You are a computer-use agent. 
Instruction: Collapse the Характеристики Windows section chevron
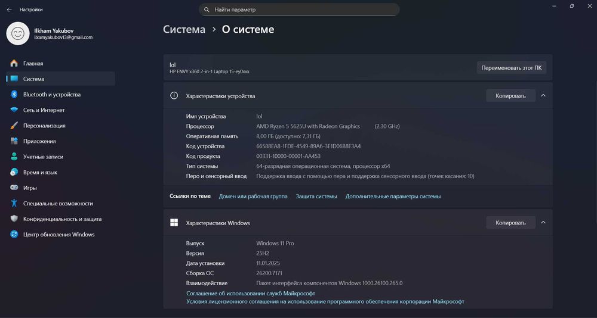coord(543,223)
